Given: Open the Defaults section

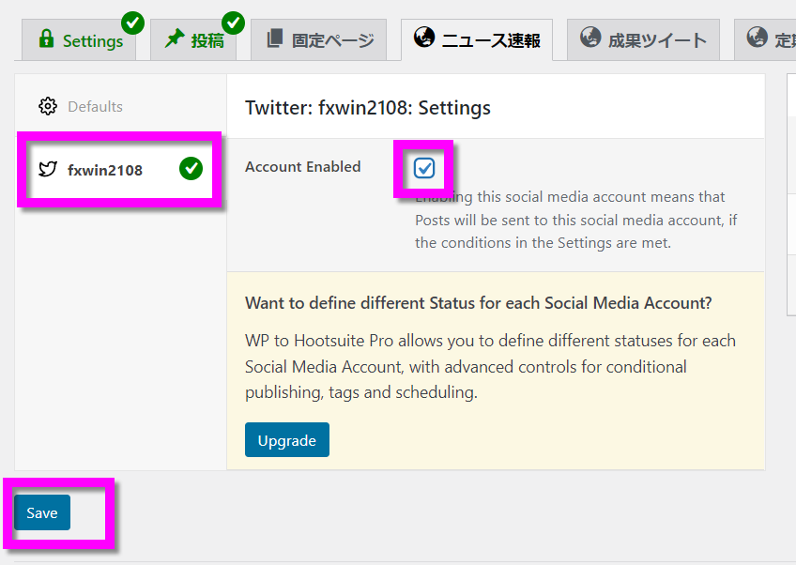Looking at the screenshot, I should 121,107.
